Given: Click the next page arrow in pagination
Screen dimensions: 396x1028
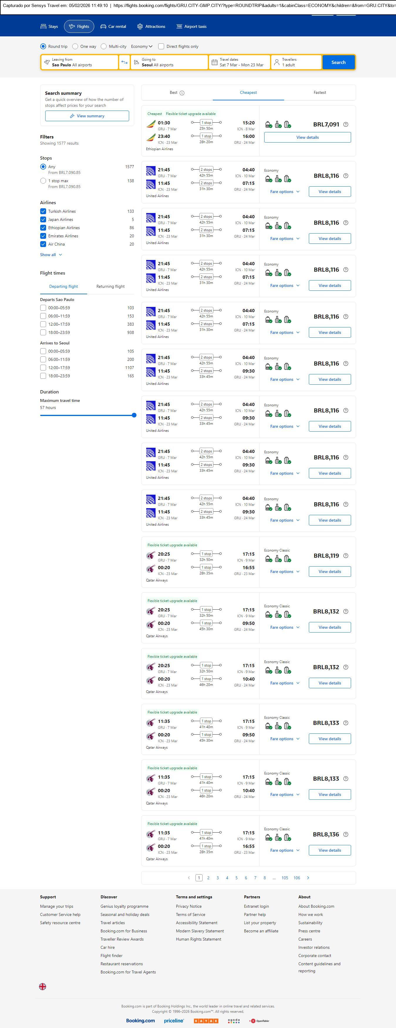Looking at the screenshot, I should (308, 877).
